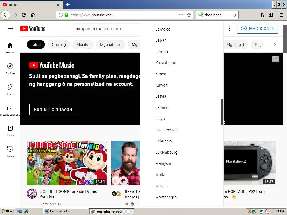Screen dimensions: 287x215
Task: Click the green padlock security icon
Action: pos(66,15)
